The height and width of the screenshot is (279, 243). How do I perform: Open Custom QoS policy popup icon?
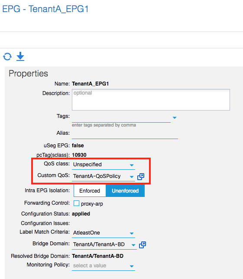(141, 177)
